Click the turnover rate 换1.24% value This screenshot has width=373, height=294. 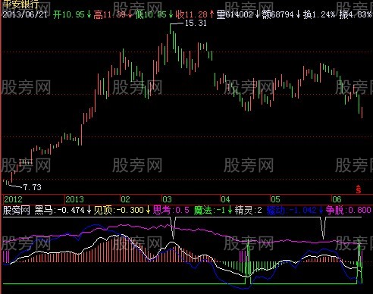coord(319,14)
